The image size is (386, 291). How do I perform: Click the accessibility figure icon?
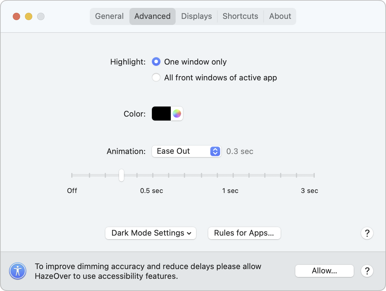tap(18, 271)
